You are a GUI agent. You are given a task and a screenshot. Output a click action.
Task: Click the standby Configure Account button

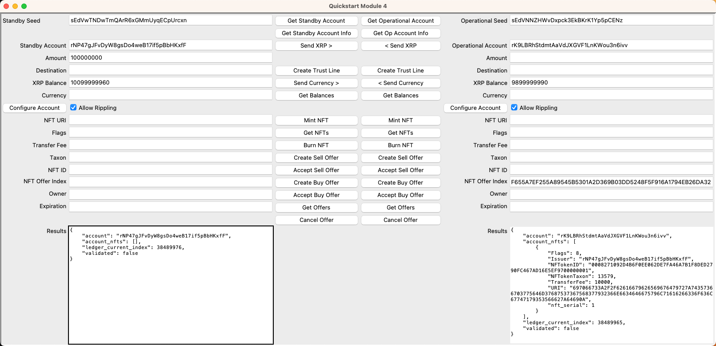[35, 108]
